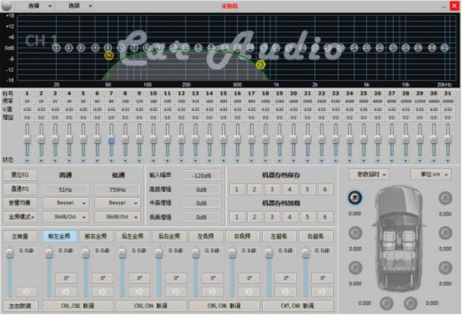Select the third right-side speaker next to car
The height and width of the screenshot is (315, 462).
pos(445,268)
